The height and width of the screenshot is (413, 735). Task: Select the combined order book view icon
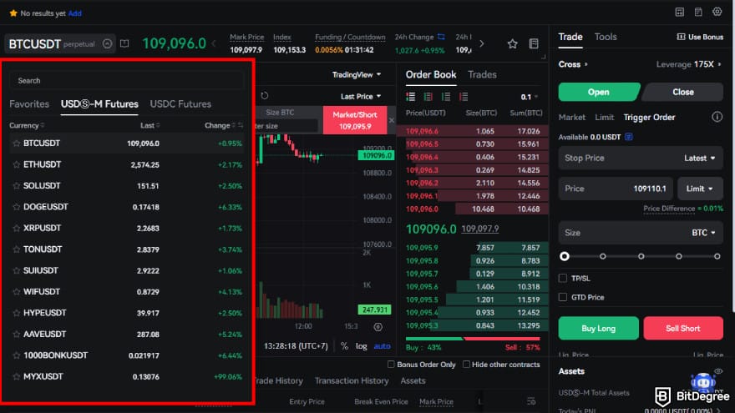pyautogui.click(x=411, y=97)
